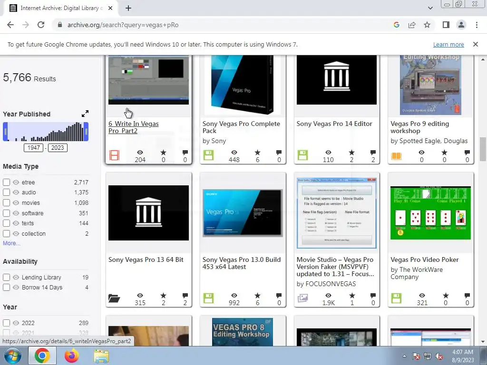Toggle the eye icon next to audio
Image resolution: width=487 pixels, height=365 pixels.
(x=16, y=192)
